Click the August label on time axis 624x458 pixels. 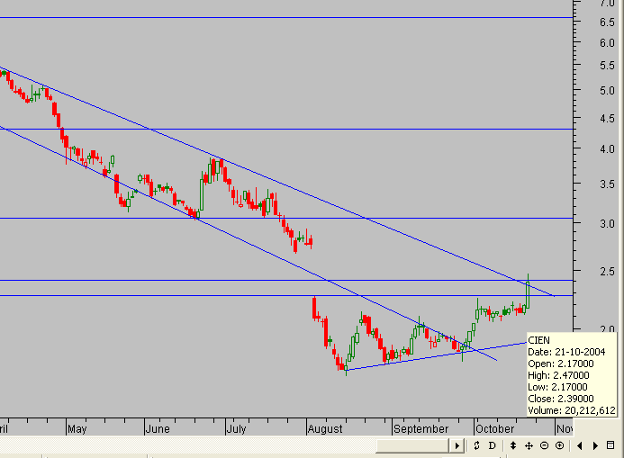(x=325, y=428)
